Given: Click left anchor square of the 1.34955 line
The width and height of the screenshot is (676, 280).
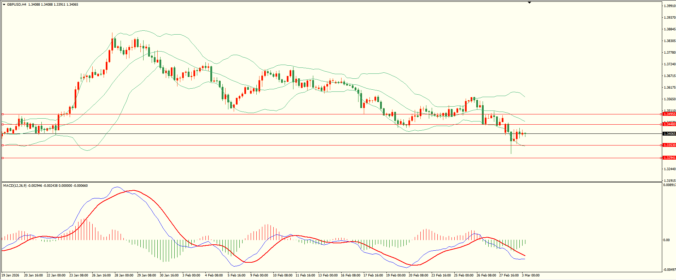Looking at the screenshot, I should [x=2, y=114].
